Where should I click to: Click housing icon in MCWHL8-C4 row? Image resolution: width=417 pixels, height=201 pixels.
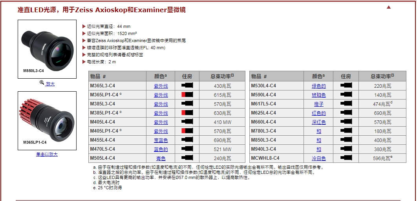pyautogui.click(x=346, y=158)
